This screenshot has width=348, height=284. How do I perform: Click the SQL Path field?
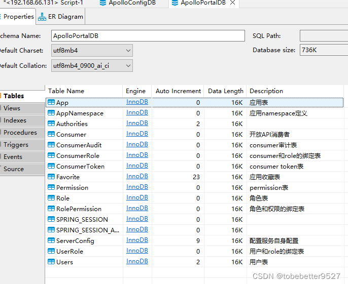324,35
